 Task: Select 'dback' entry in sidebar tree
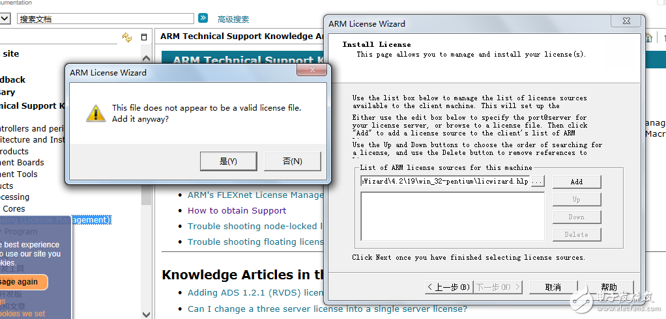click(13, 79)
